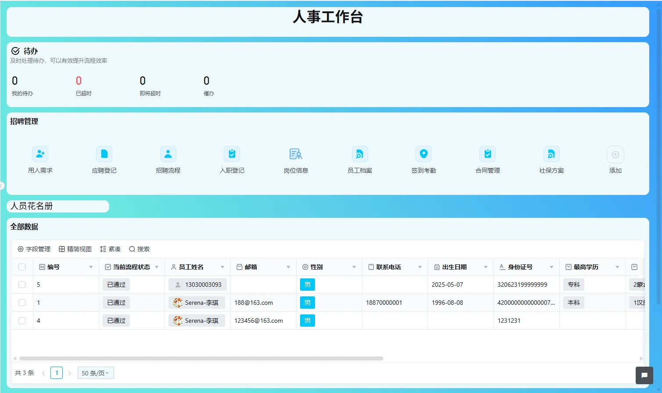Open the 50 条/页 page size dropdown
662x393 pixels.
click(x=96, y=372)
